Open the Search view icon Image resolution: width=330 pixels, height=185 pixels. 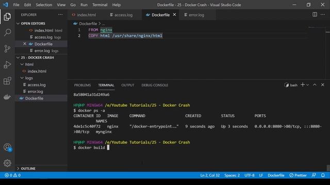tap(7, 32)
